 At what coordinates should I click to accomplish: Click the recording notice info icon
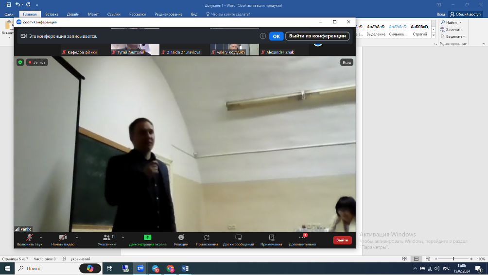pos(262,36)
